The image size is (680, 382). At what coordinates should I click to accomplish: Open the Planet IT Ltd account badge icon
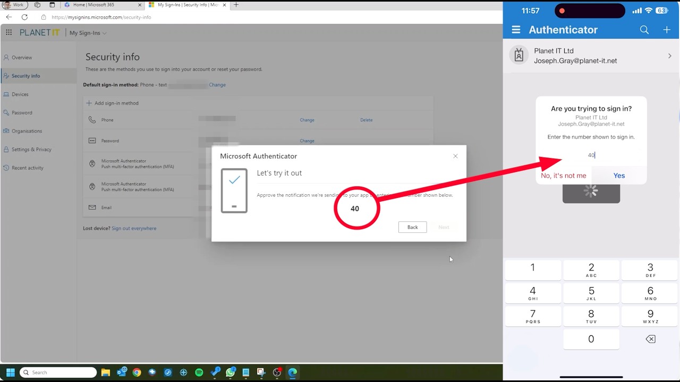click(519, 55)
